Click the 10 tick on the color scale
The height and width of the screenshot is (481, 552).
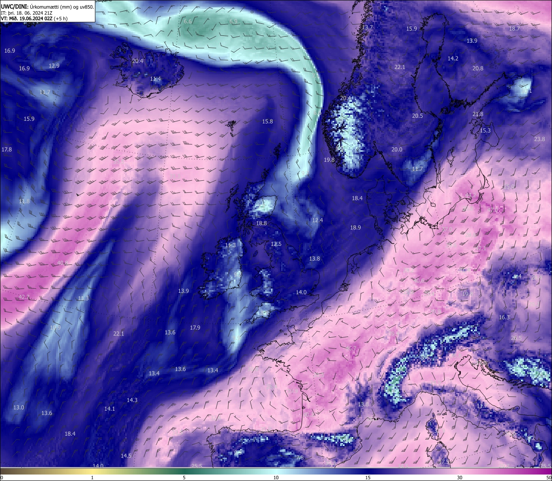coord(276,478)
